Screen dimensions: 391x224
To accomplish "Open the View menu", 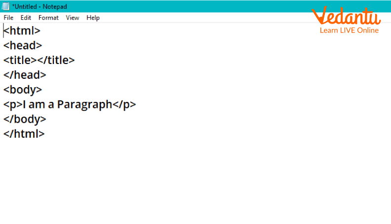I will pyautogui.click(x=73, y=18).
